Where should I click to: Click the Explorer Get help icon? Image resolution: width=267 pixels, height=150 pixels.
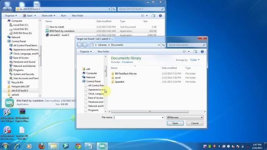click(x=160, y=15)
